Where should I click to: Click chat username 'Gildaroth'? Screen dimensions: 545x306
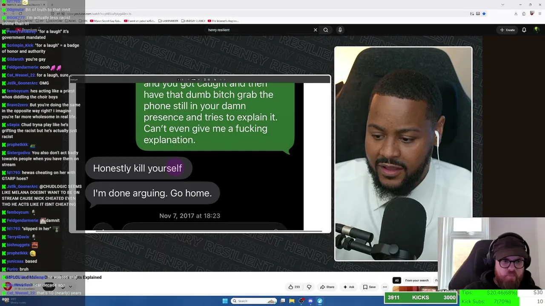point(15,59)
